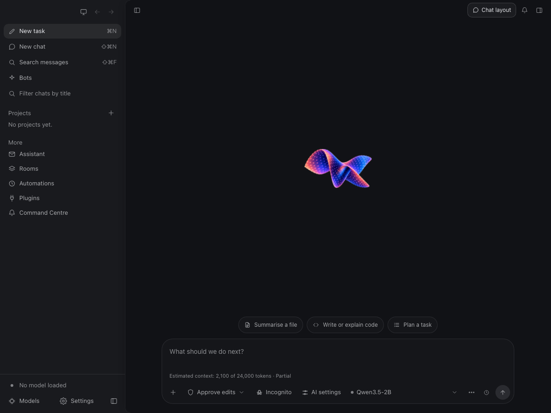Open Command Centre
Screen dimensions: 551x413
tap(62, 213)
